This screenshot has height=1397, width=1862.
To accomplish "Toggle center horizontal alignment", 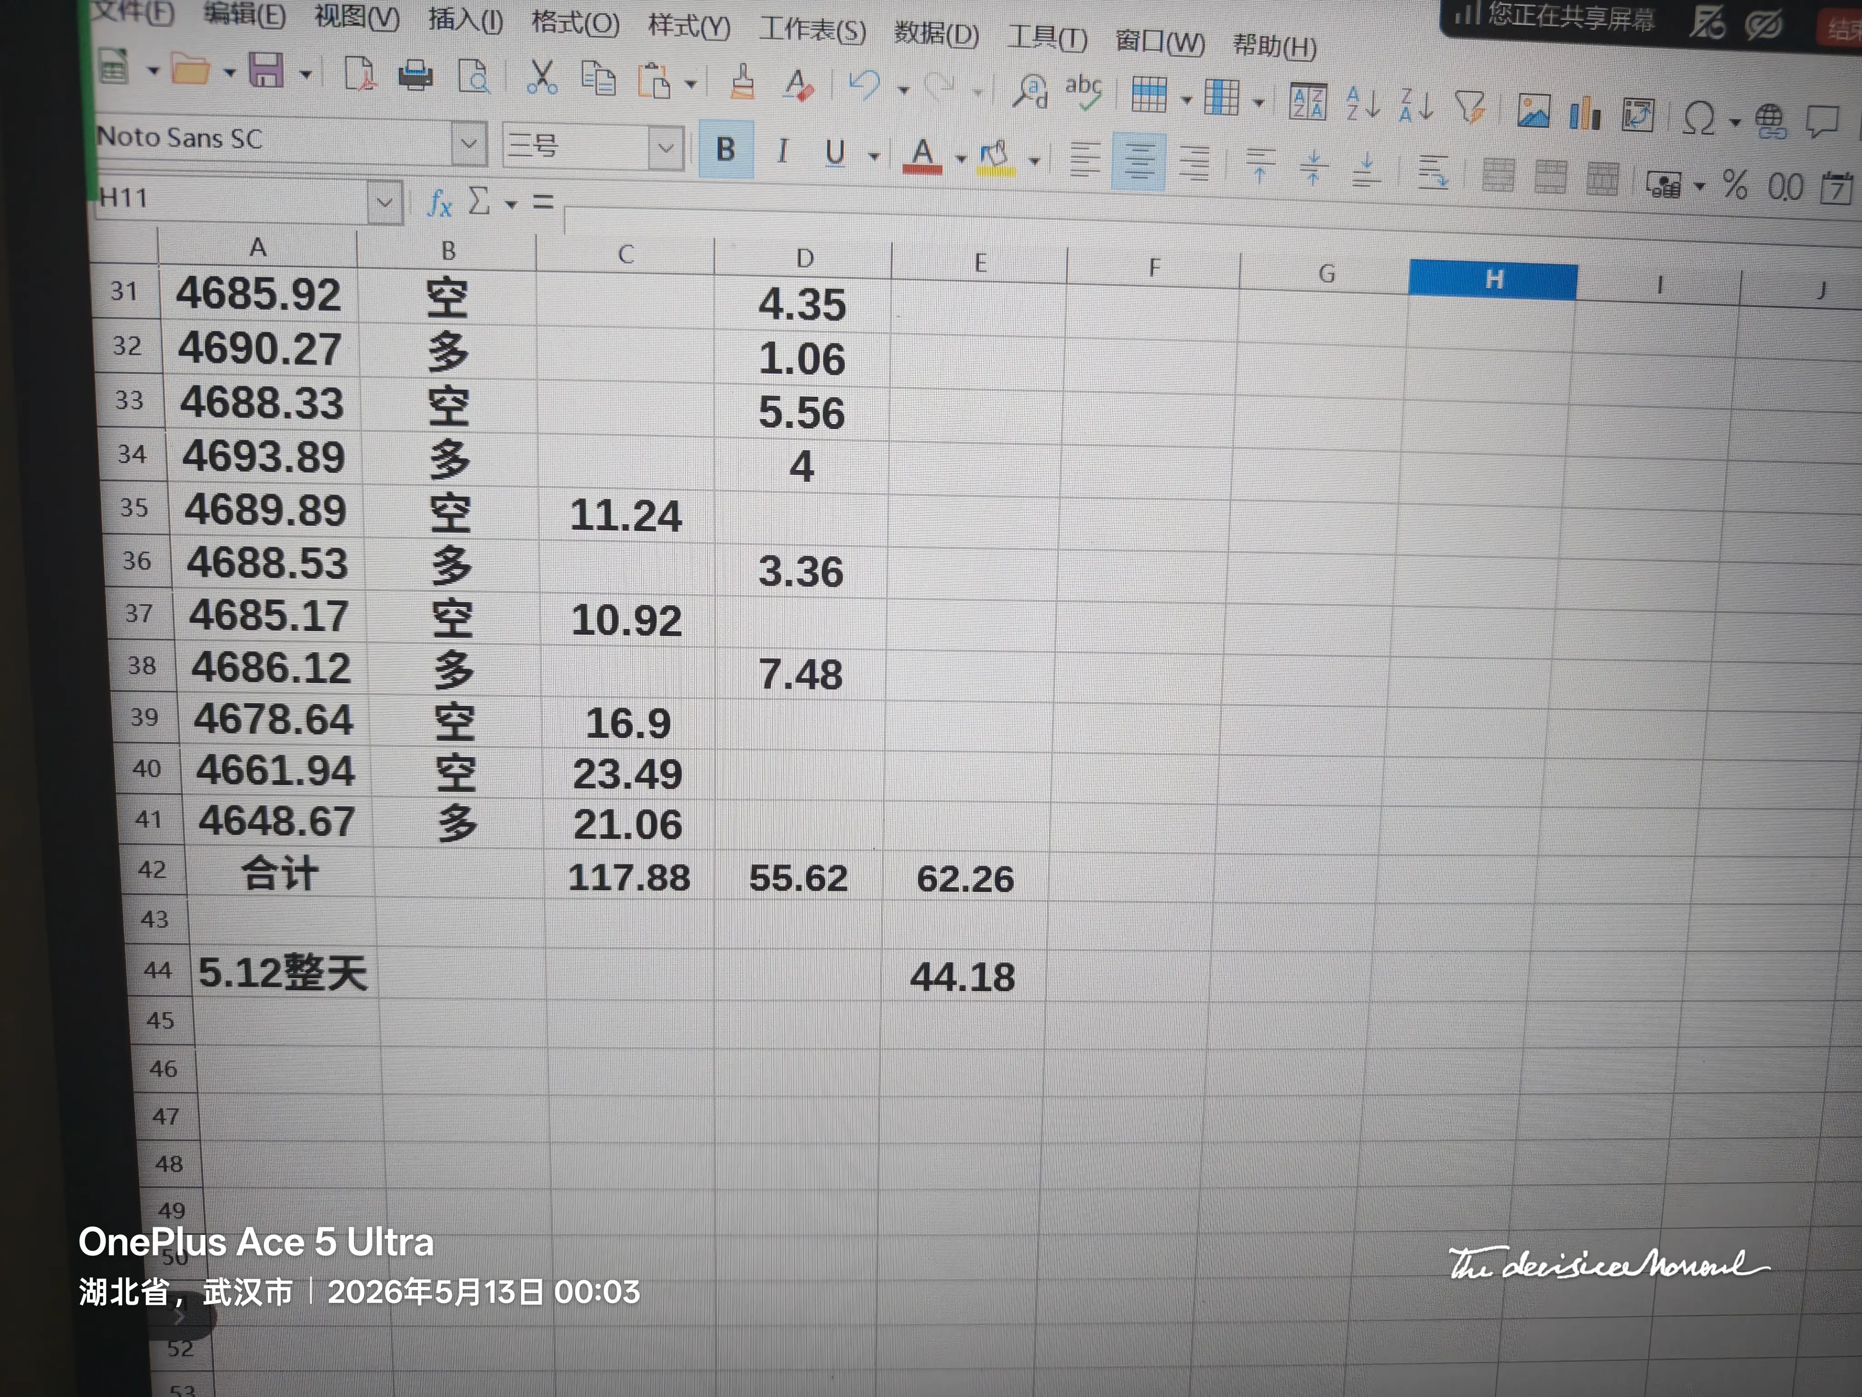I will click(1139, 161).
